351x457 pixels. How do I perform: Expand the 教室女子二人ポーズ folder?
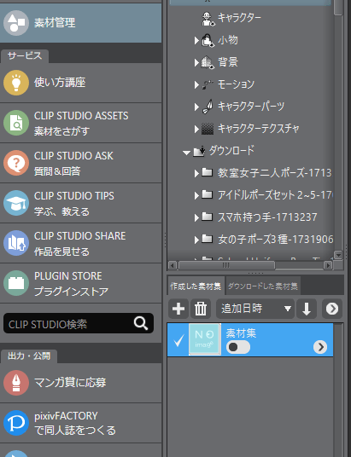tap(196, 173)
